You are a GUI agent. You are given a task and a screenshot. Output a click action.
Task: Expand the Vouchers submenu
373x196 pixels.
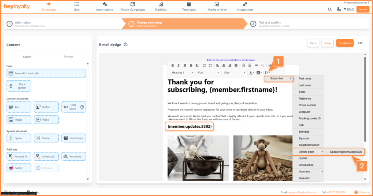pyautogui.click(x=308, y=171)
